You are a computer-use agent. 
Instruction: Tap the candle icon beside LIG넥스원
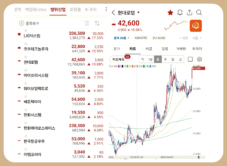(x=19, y=34)
